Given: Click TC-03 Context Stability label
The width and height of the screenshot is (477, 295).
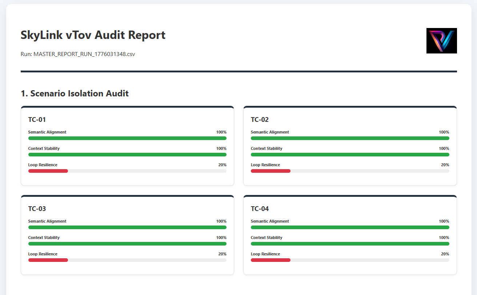Looking at the screenshot, I should (x=44, y=238).
